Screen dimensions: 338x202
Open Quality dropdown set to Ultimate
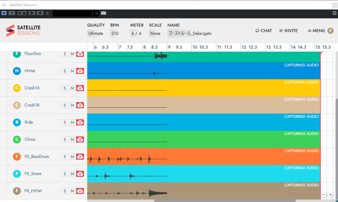[96, 33]
